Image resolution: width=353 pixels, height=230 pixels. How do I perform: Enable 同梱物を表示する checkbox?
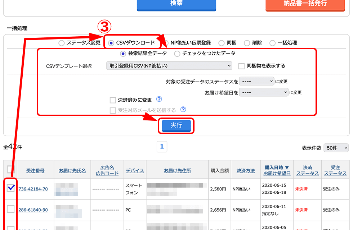pyautogui.click(x=241, y=66)
